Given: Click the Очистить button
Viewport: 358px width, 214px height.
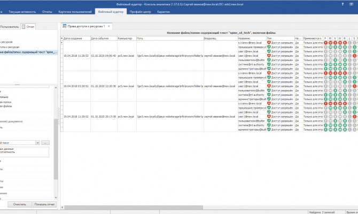Looking at the screenshot, I should coord(20,204).
